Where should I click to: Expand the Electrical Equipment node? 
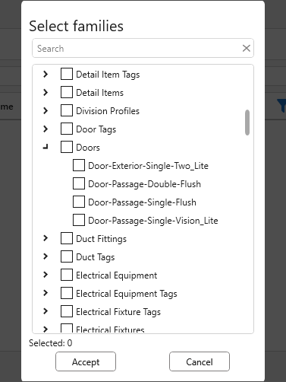coord(46,275)
